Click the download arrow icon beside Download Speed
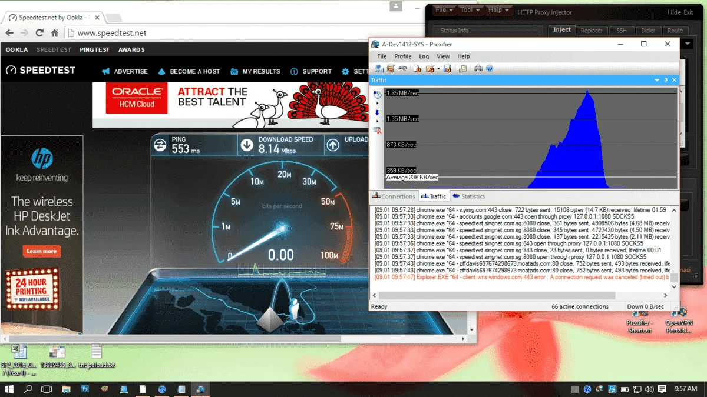 click(x=247, y=145)
